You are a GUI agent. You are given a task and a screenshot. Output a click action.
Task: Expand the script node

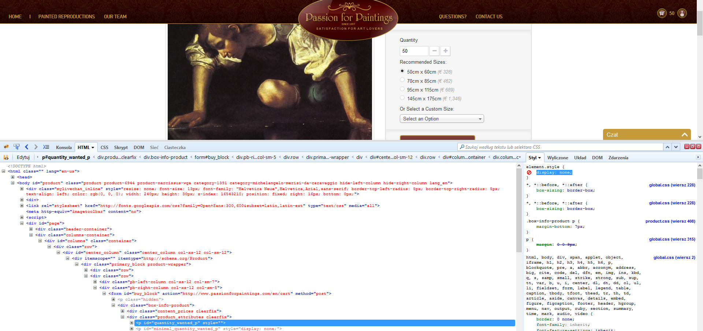click(22, 217)
